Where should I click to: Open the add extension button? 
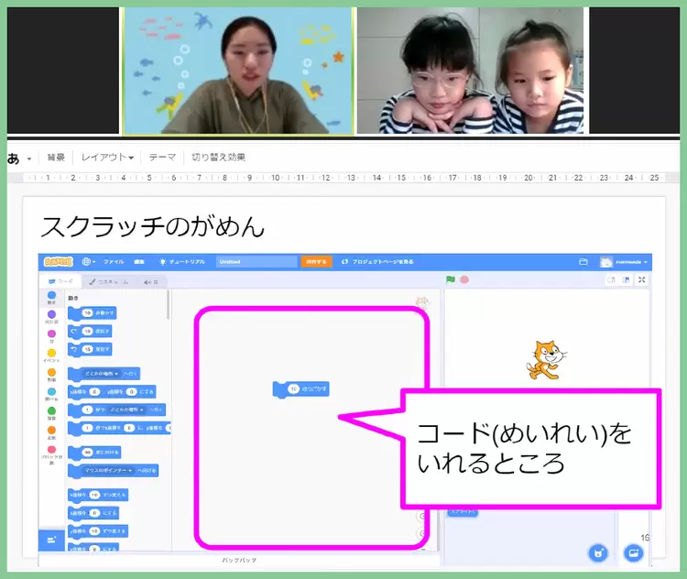(x=50, y=541)
